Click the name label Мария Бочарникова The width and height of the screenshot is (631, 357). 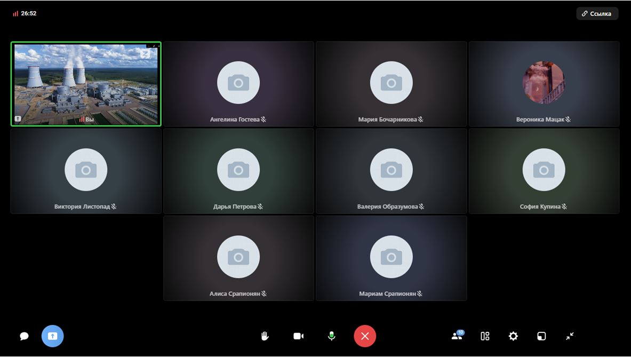coord(388,120)
